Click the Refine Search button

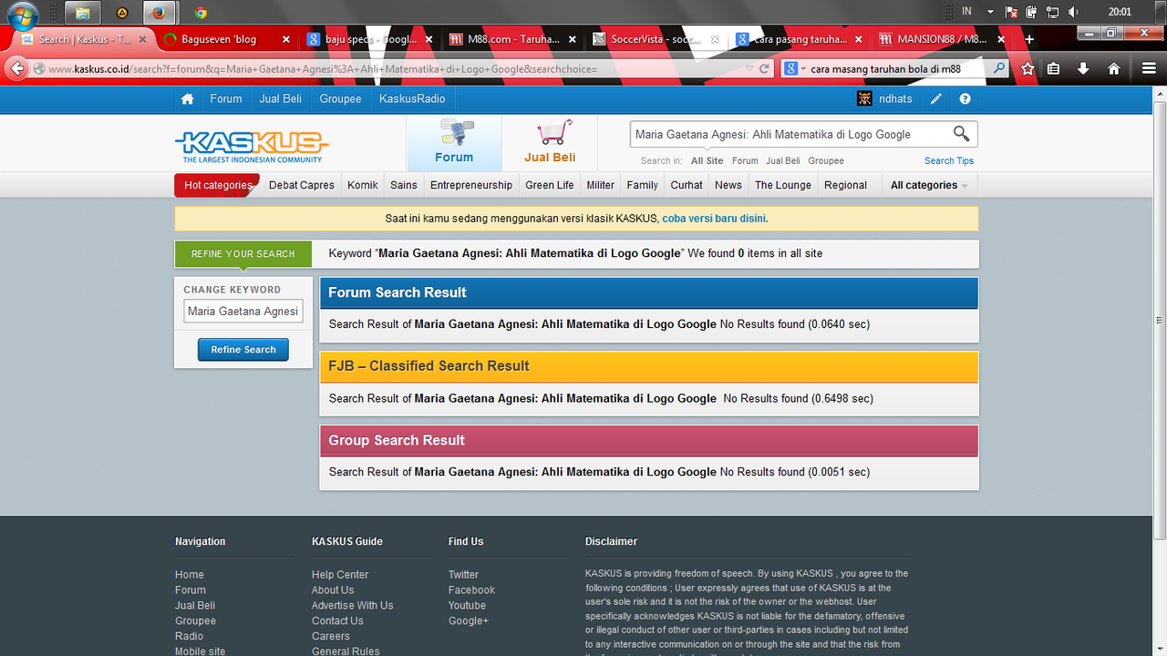tap(243, 350)
